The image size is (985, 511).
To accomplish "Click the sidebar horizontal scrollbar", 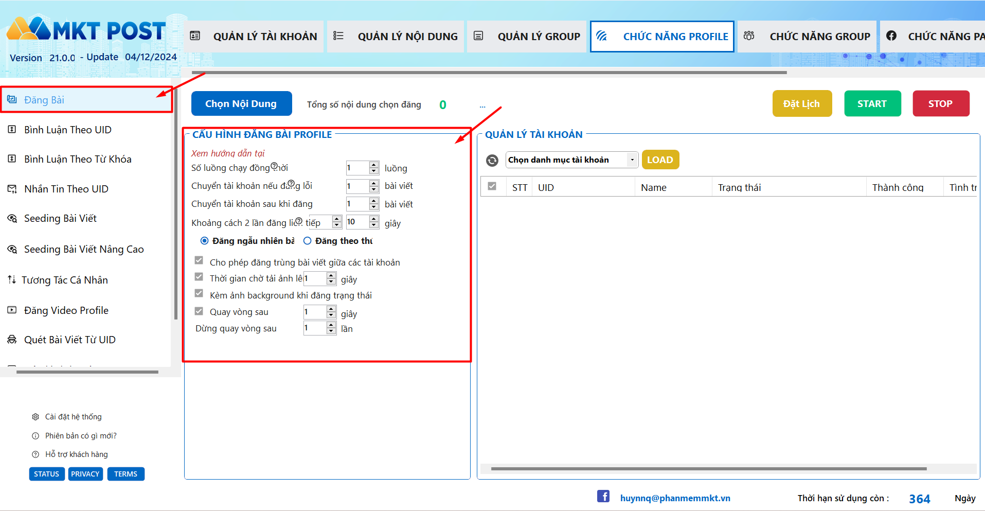I will pos(87,372).
